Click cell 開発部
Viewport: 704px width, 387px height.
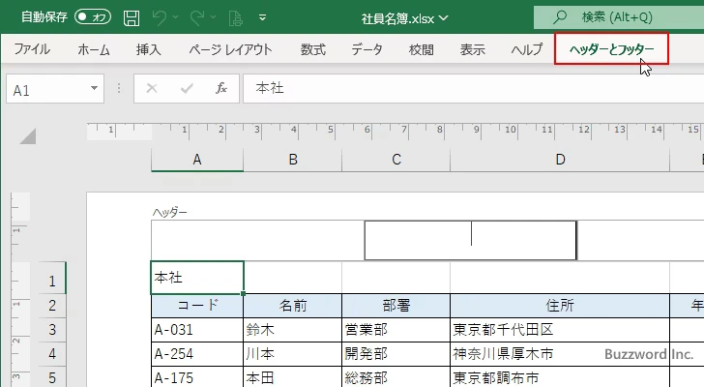click(396, 354)
